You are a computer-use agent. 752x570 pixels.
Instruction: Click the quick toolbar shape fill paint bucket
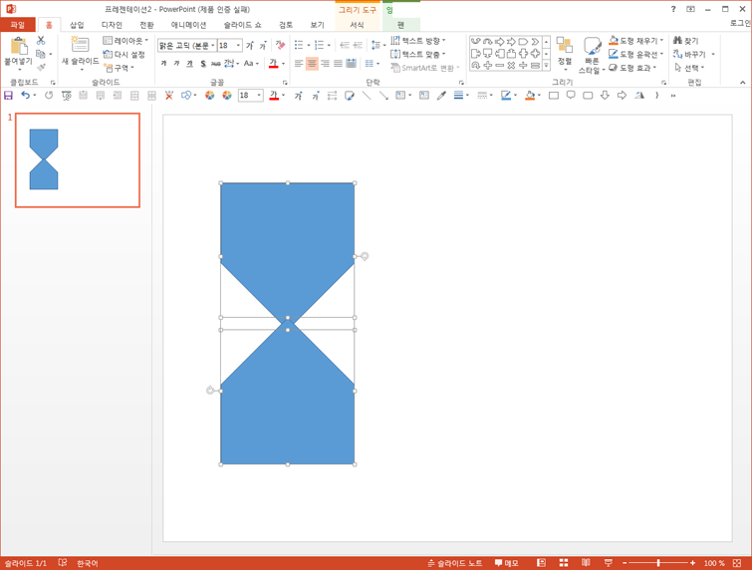(x=530, y=96)
